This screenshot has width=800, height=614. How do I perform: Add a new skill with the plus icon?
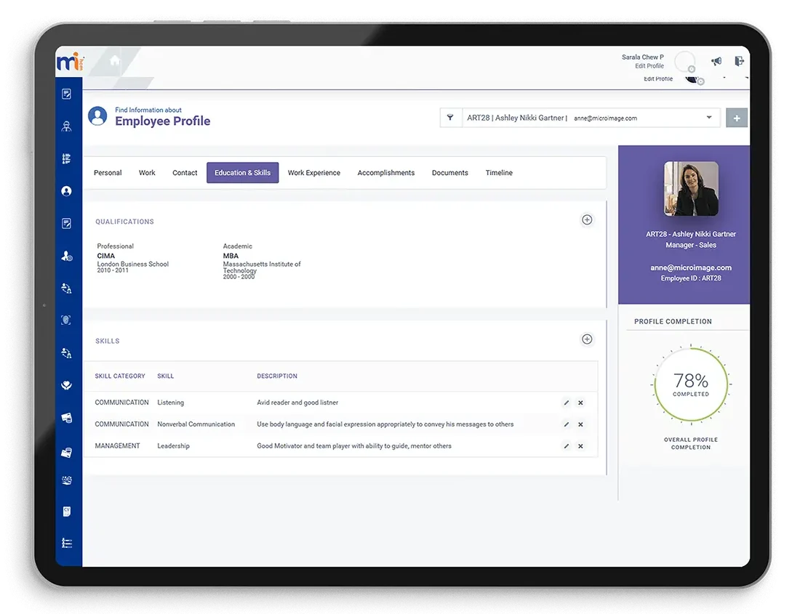click(x=587, y=339)
